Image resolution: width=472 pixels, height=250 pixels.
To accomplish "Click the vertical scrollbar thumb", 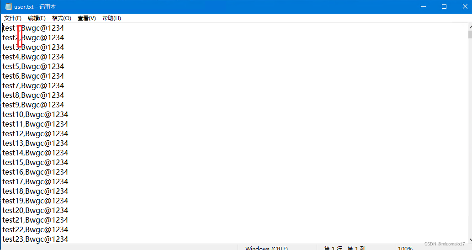I will (470, 34).
